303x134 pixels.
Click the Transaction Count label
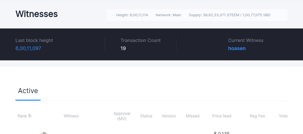click(141, 41)
